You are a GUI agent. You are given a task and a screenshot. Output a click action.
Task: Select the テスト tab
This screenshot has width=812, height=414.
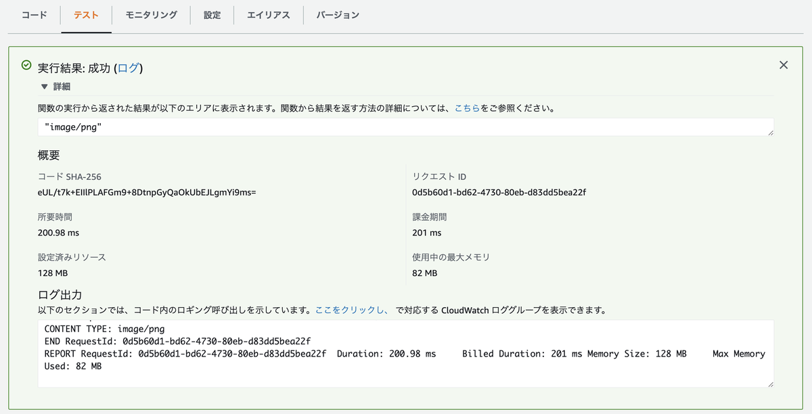tap(86, 15)
